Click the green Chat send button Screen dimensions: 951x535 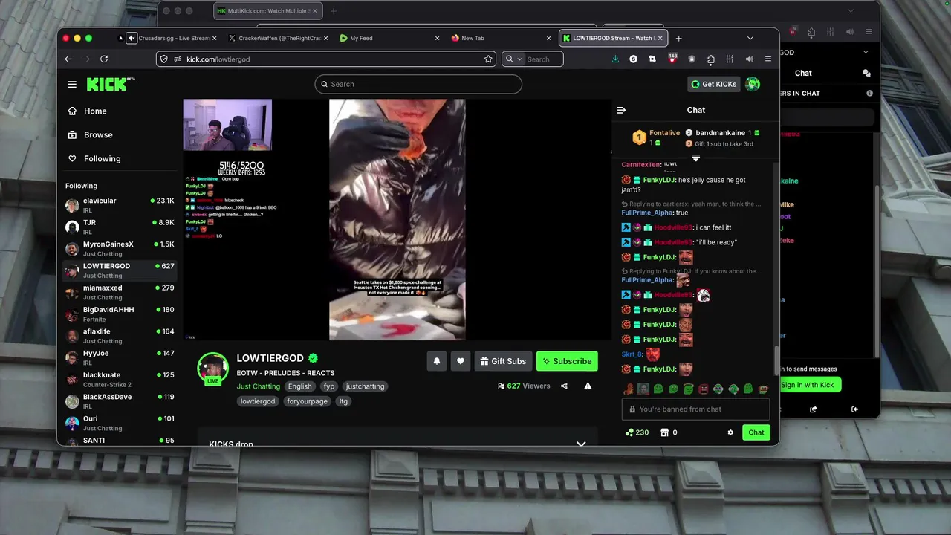(756, 432)
